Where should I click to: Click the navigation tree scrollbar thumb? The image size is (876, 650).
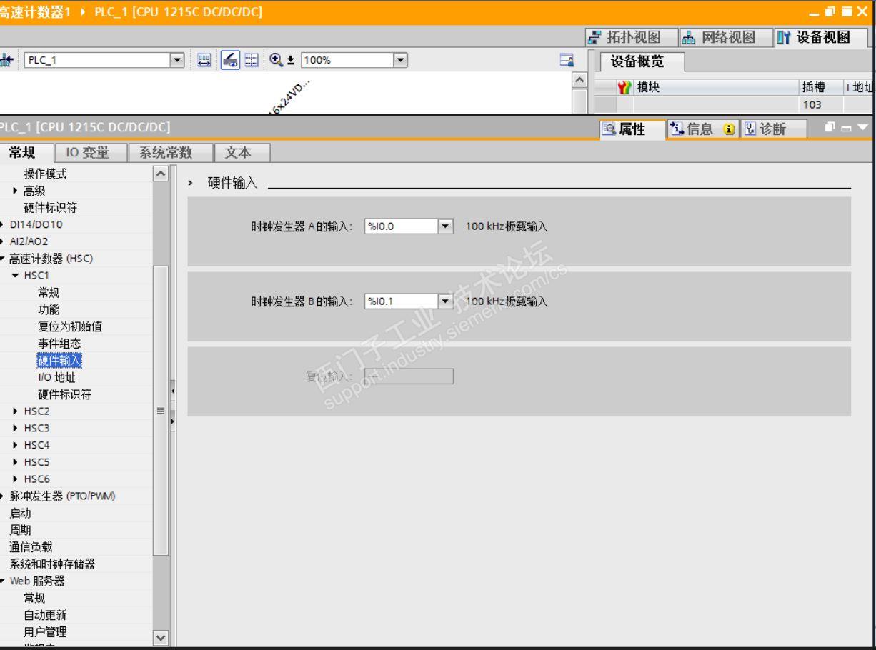(161, 411)
